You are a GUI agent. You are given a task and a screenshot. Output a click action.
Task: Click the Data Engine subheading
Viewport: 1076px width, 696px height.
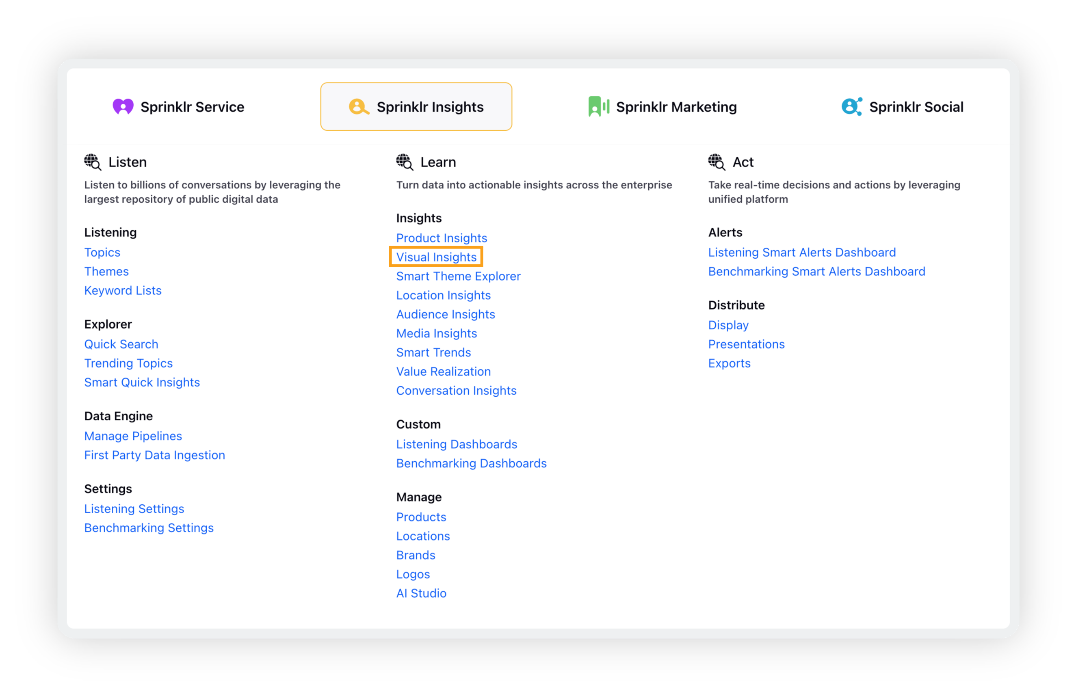[x=119, y=416]
